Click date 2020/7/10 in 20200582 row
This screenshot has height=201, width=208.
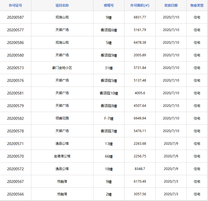pyautogui.click(x=171, y=118)
